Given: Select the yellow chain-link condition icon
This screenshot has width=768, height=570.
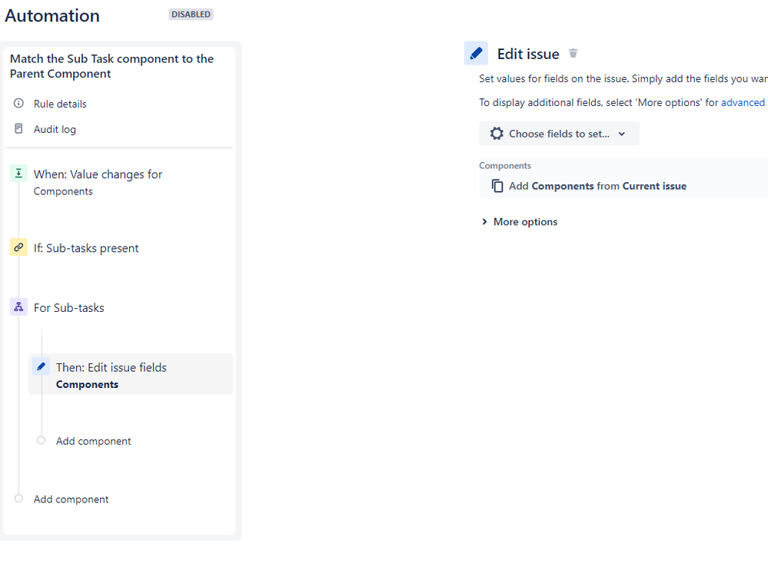Looking at the screenshot, I should click(18, 247).
